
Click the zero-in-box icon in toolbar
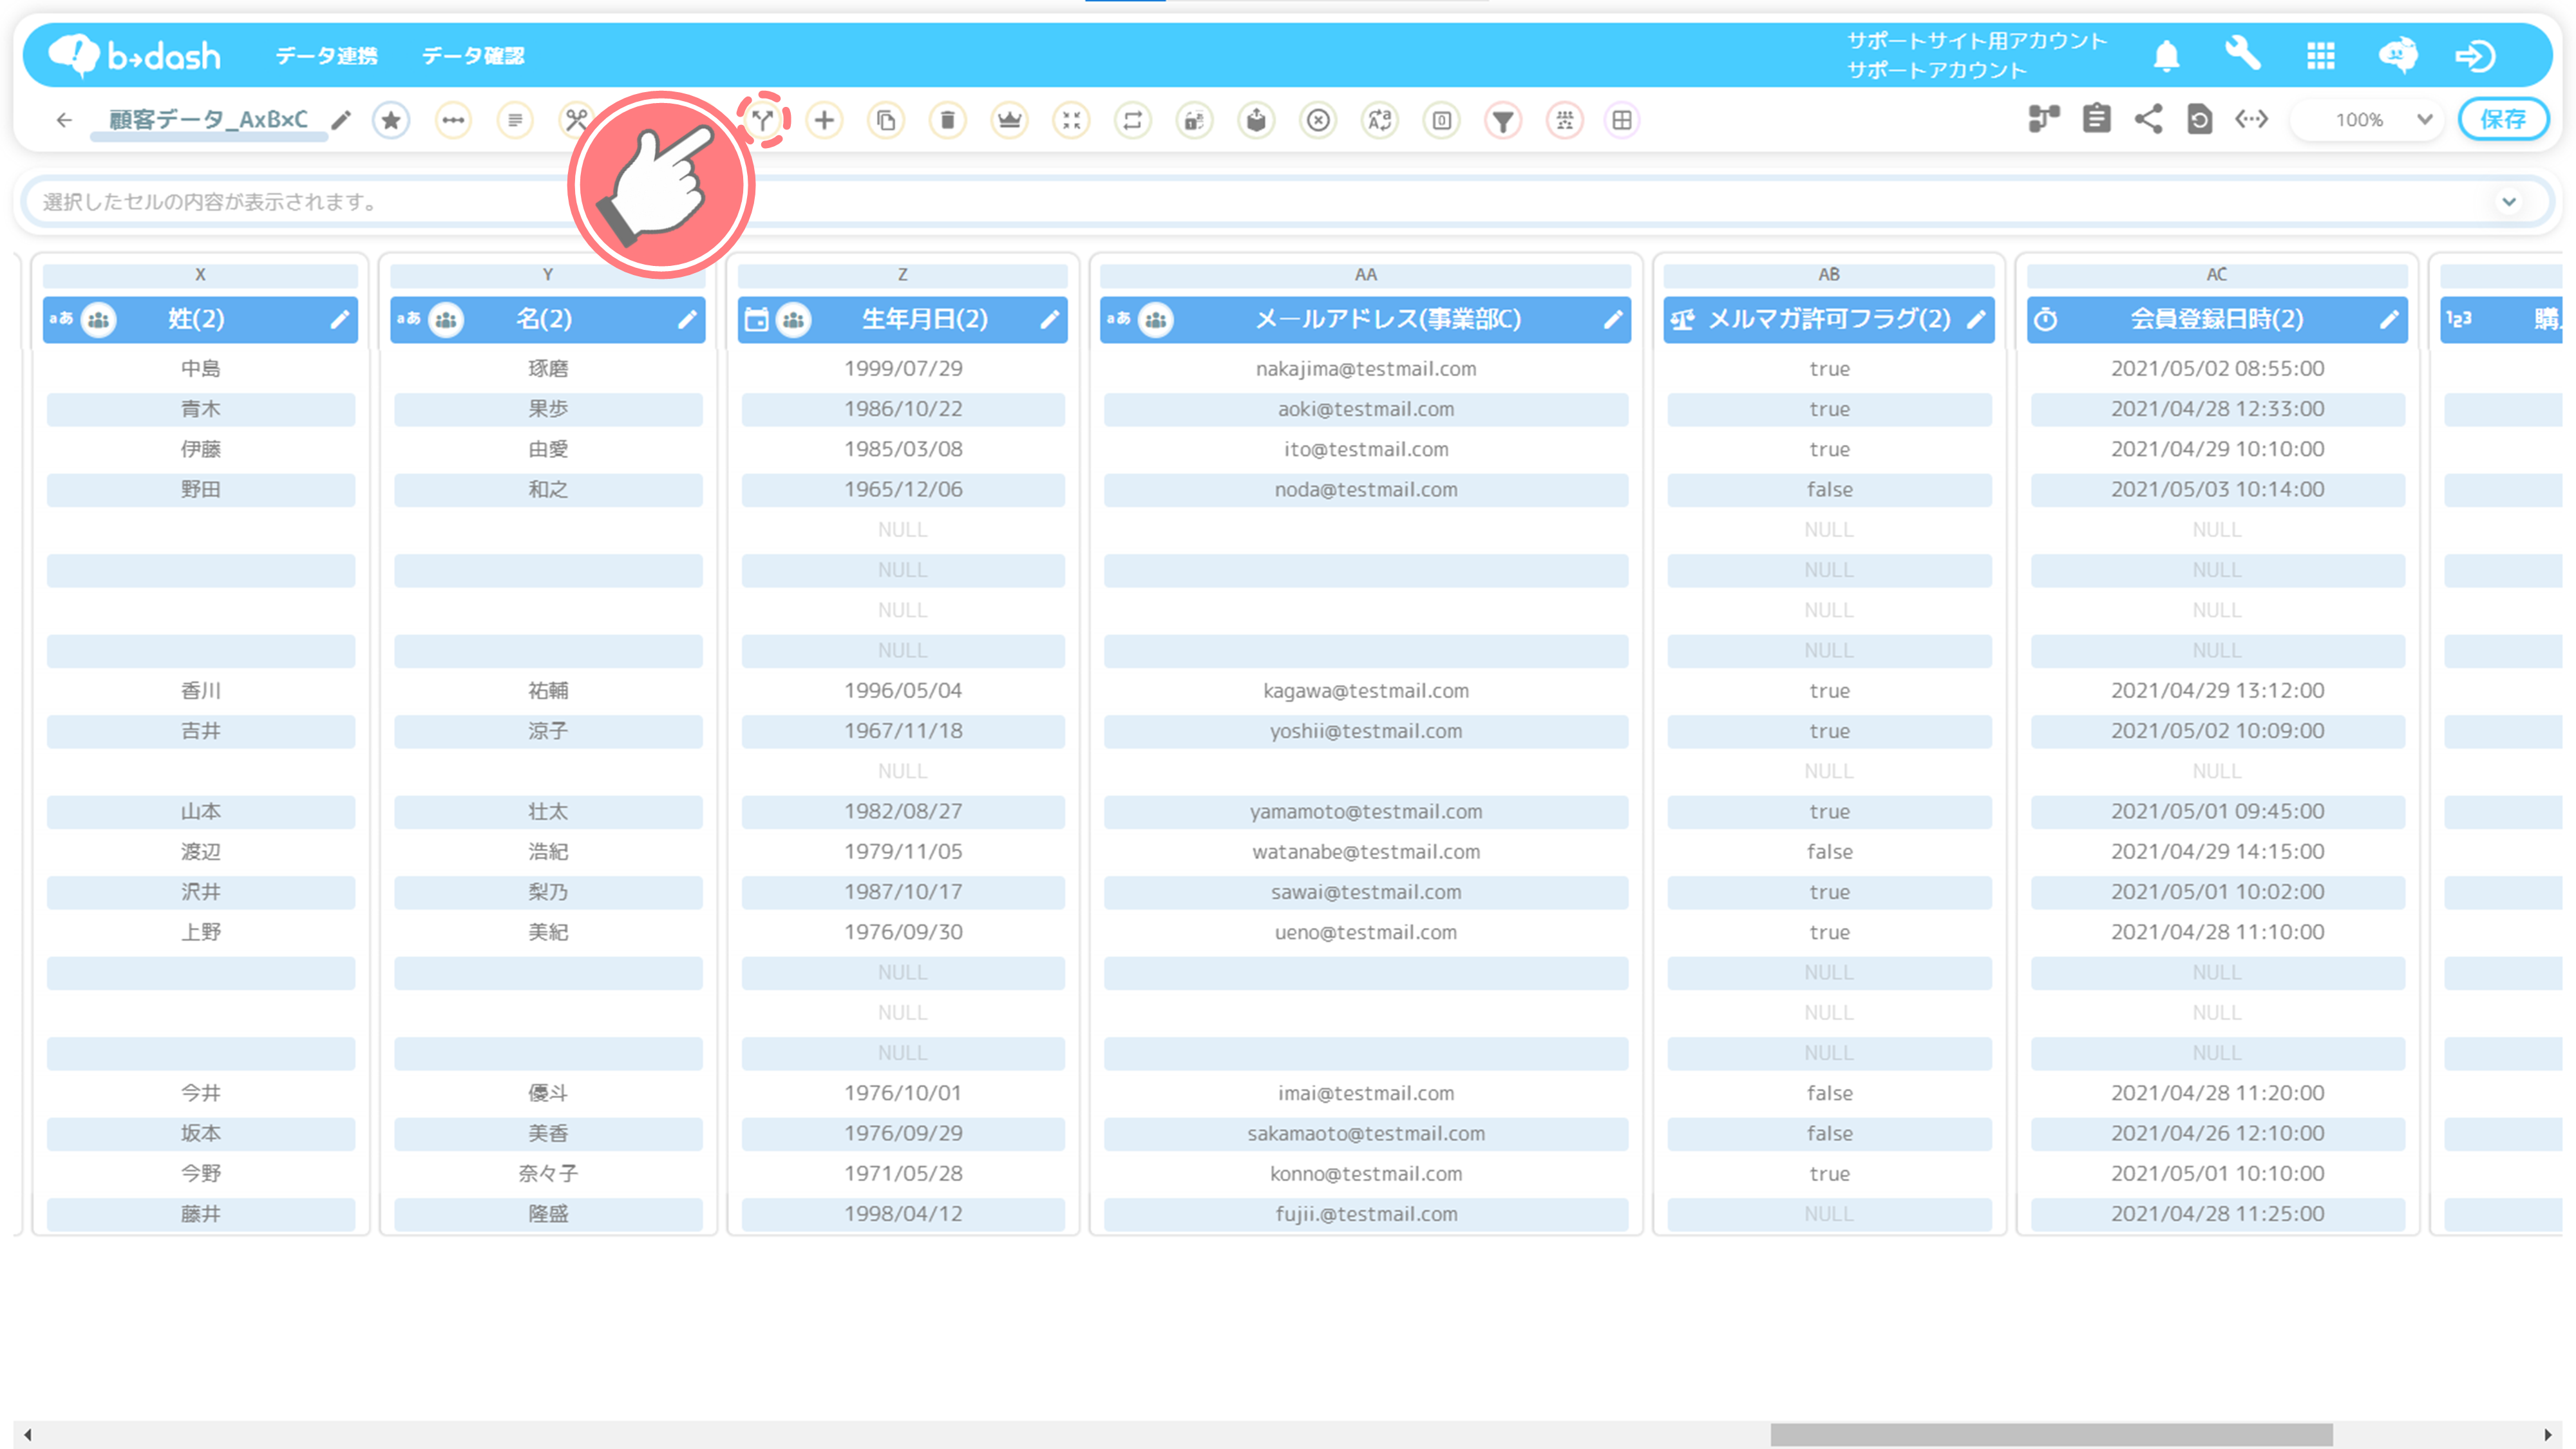pyautogui.click(x=1441, y=120)
